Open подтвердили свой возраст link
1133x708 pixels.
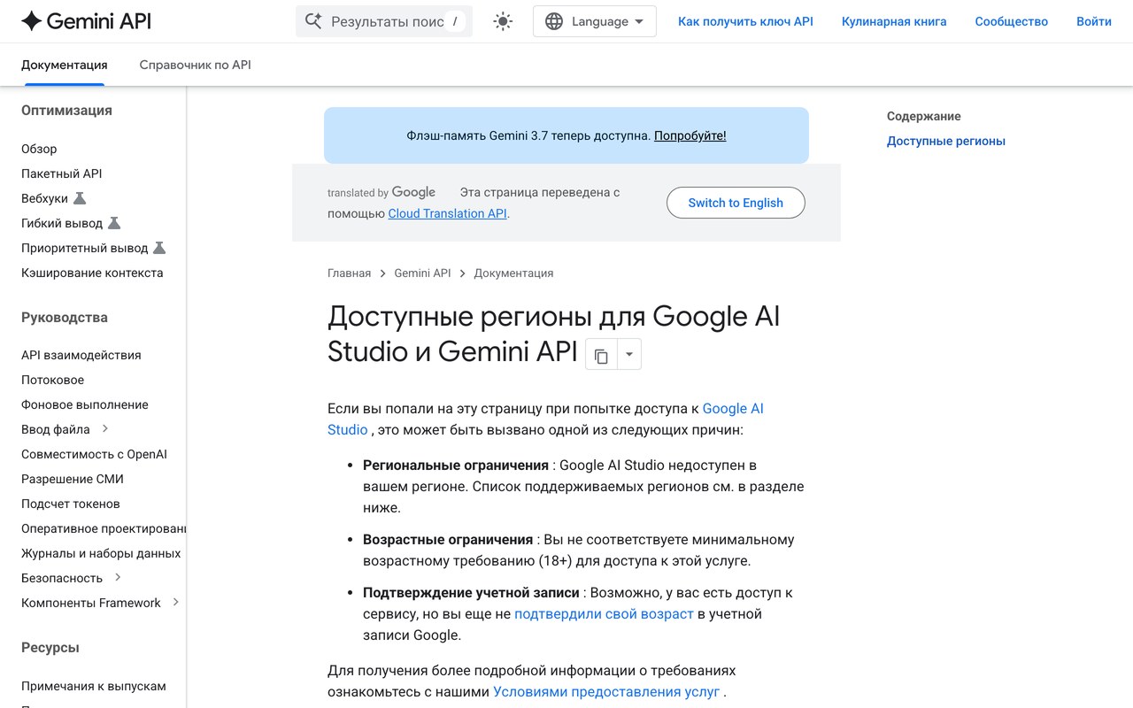[604, 613]
